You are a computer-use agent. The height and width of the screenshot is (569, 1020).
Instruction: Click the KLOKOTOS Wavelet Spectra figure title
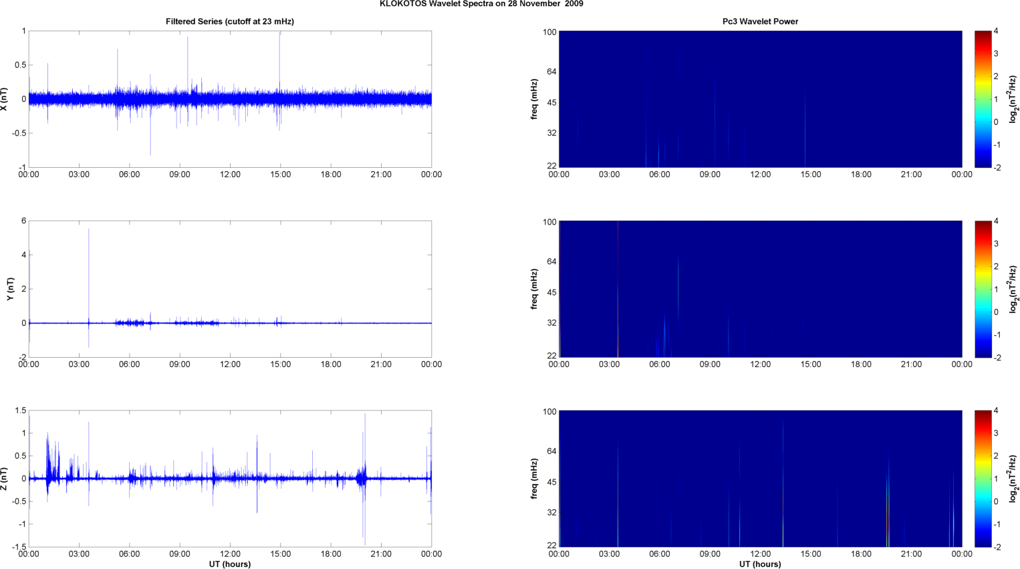(481, 4)
